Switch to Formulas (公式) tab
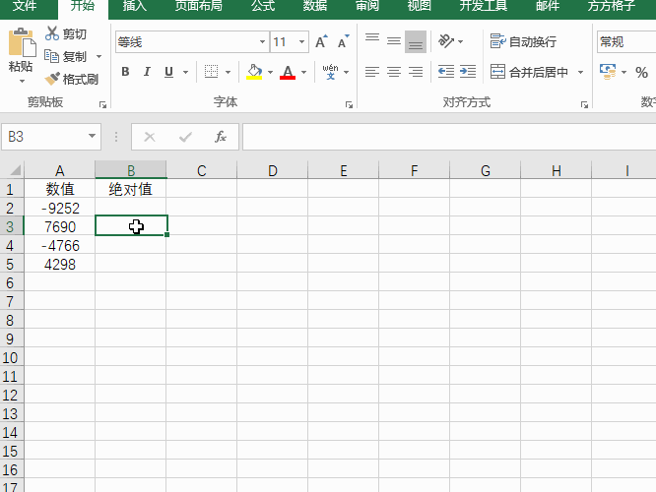Screen dimensions: 656x492 (x=263, y=6)
